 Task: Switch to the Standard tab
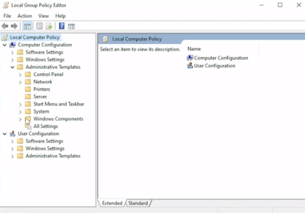pos(138,203)
